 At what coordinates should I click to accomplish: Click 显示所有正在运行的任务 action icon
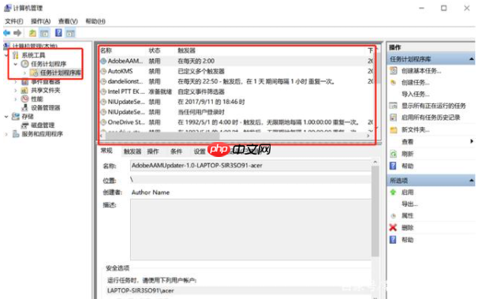click(x=394, y=106)
